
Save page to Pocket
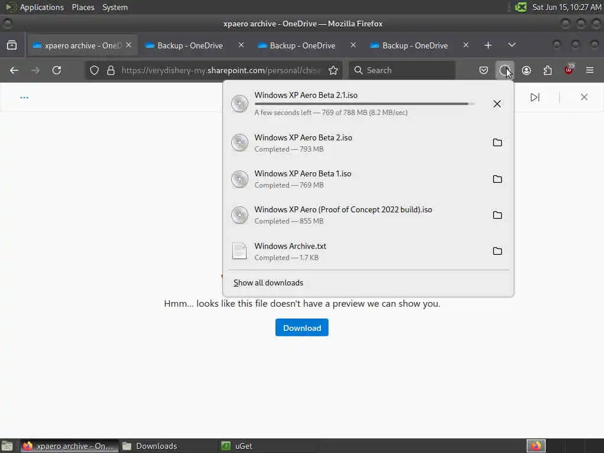pos(484,70)
